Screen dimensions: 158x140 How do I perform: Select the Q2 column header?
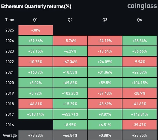(70, 20)
